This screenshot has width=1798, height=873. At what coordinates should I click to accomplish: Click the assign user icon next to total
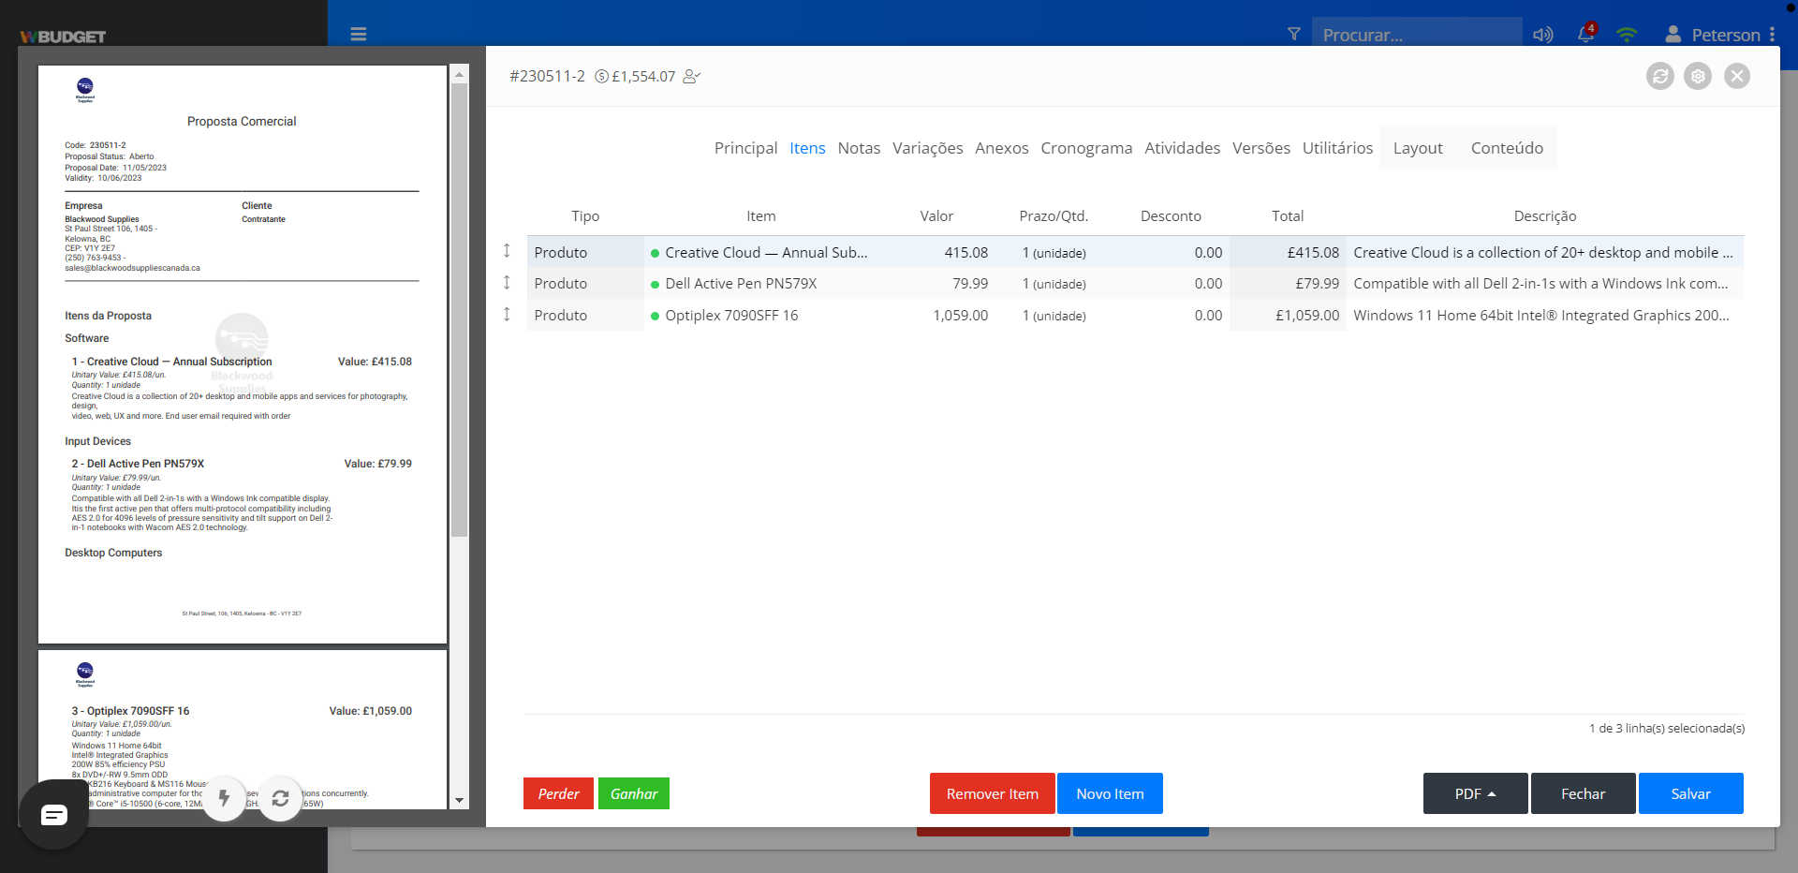click(692, 77)
